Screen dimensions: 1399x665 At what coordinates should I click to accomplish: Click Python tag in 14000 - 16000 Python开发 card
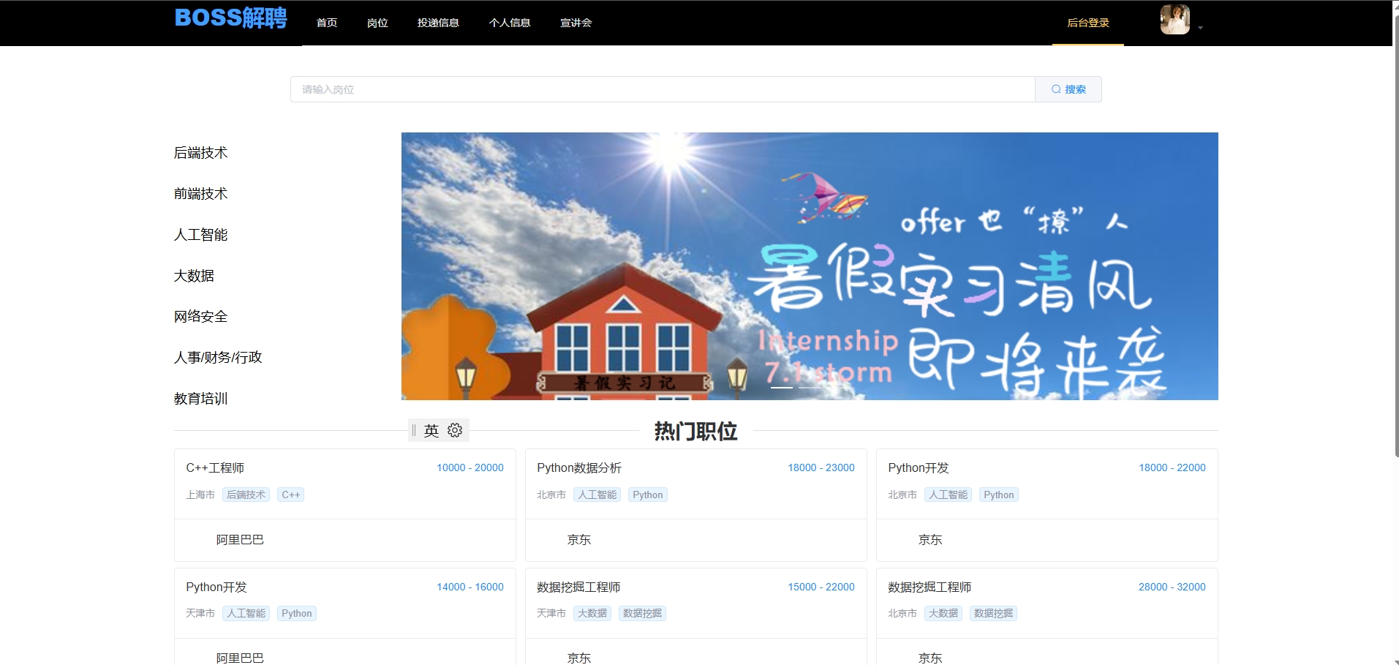click(x=297, y=614)
